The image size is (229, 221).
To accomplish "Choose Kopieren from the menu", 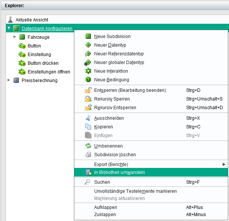I will (x=151, y=127).
